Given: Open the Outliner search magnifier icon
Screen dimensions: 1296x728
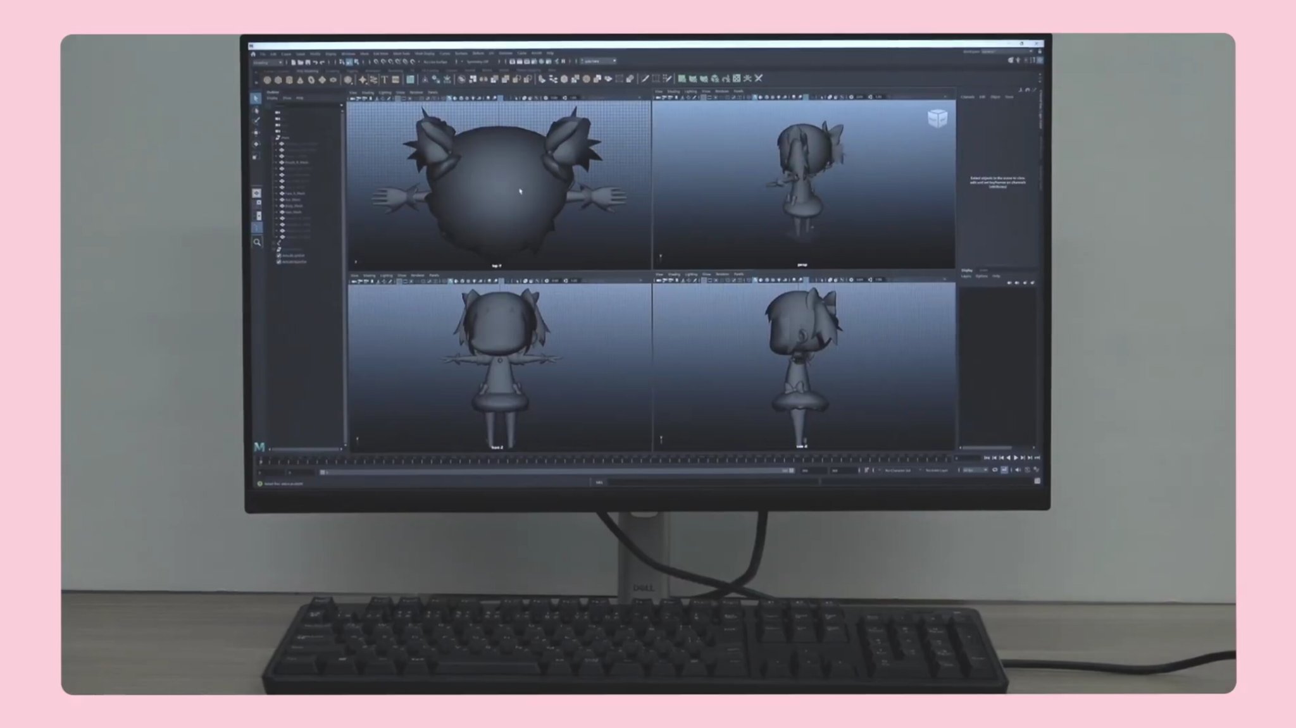Looking at the screenshot, I should click(x=257, y=242).
